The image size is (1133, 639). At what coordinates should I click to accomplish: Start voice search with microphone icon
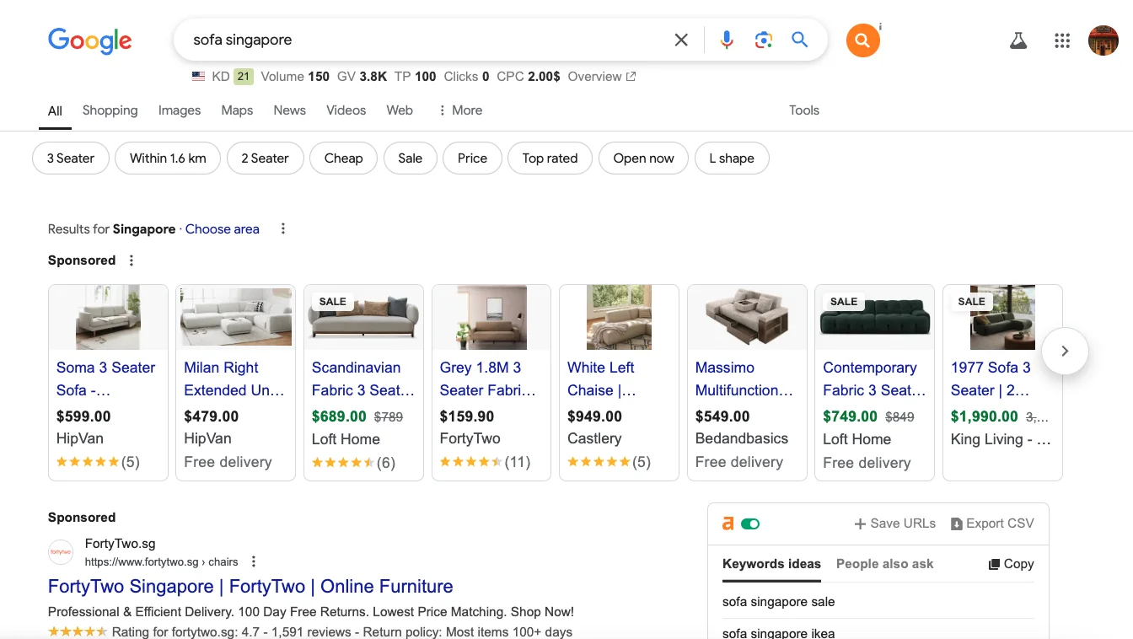pyautogui.click(x=727, y=40)
